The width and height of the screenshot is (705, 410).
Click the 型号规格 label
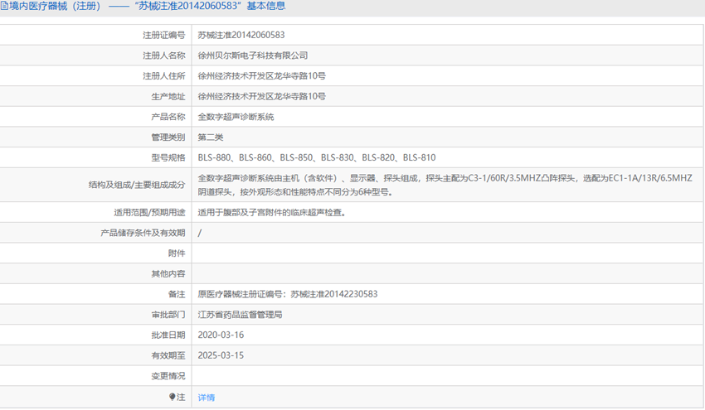[x=168, y=157]
